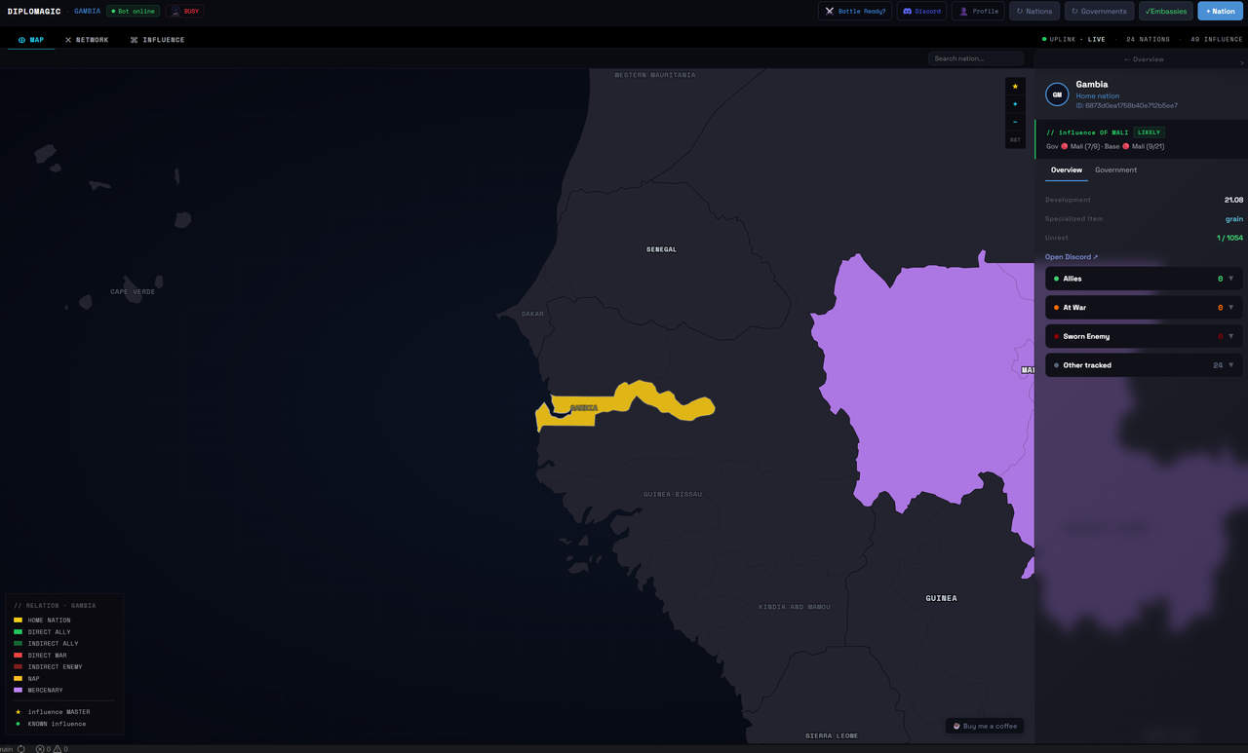Click the green dot beside Allies

(x=1056, y=279)
